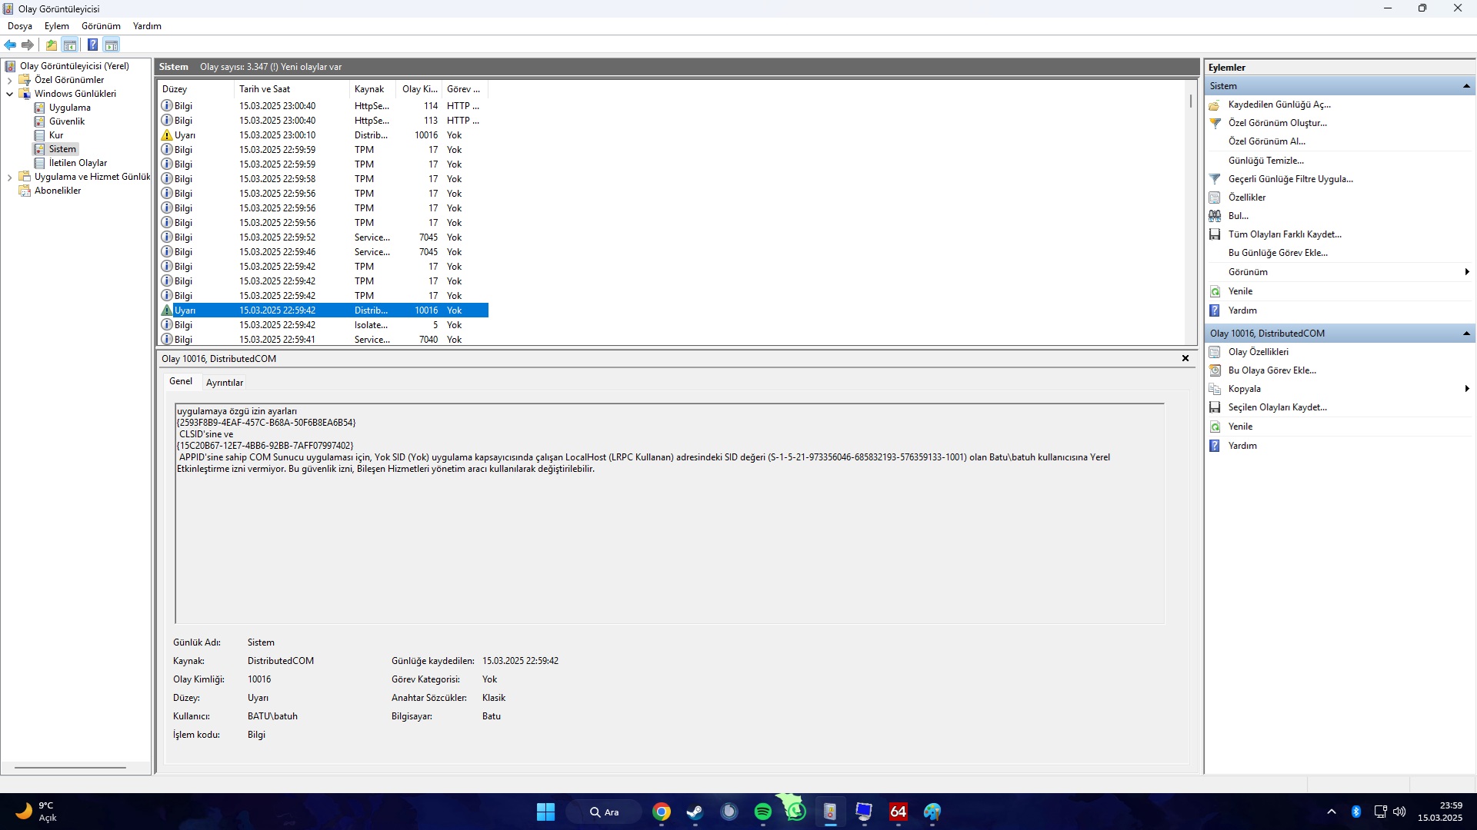Click the Bul binoculars action
The height and width of the screenshot is (830, 1477).
click(1215, 216)
